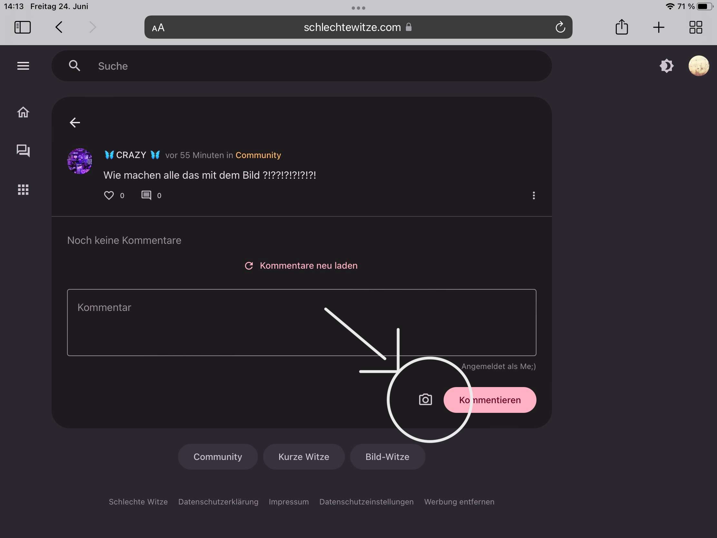This screenshot has height=538, width=717.
Task: Open the categories grid icon
Action: [x=23, y=189]
